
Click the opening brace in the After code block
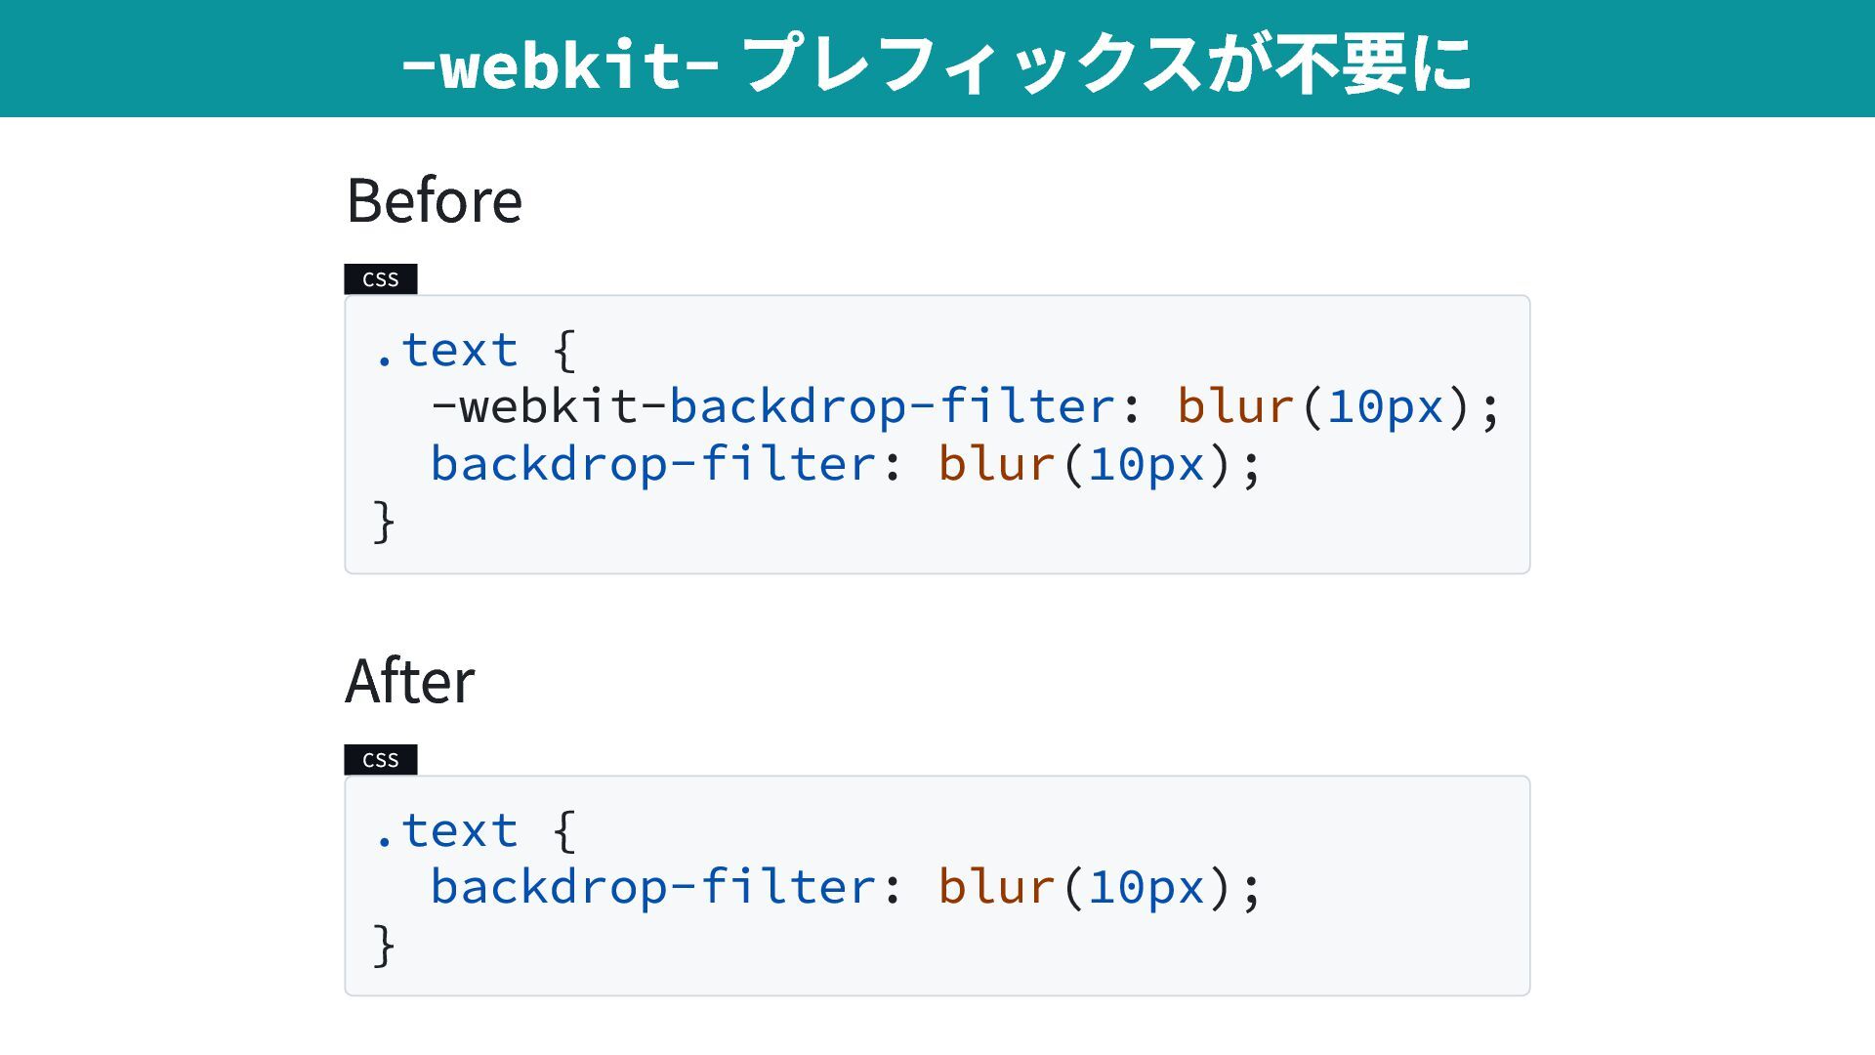pos(563,830)
